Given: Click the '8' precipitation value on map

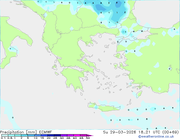Looking at the screenshot, I should pos(117,3).
